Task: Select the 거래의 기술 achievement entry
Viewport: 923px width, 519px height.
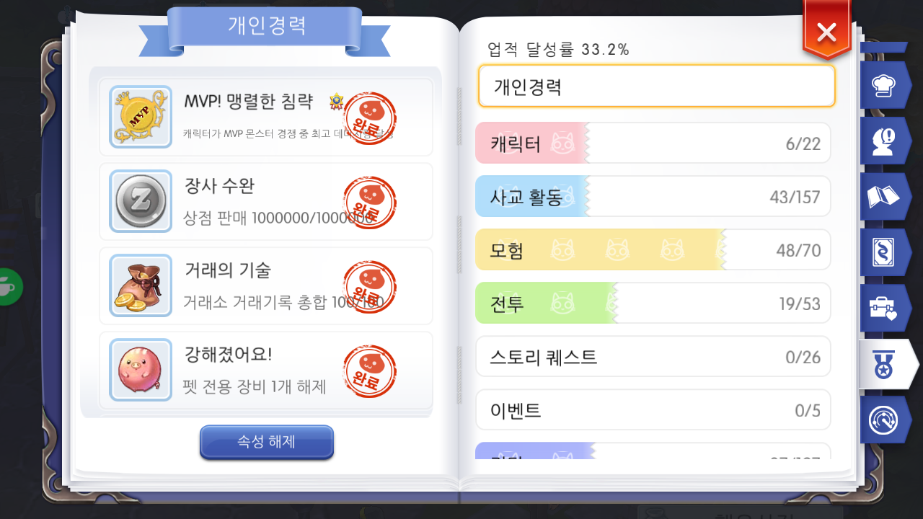Action: coord(266,286)
